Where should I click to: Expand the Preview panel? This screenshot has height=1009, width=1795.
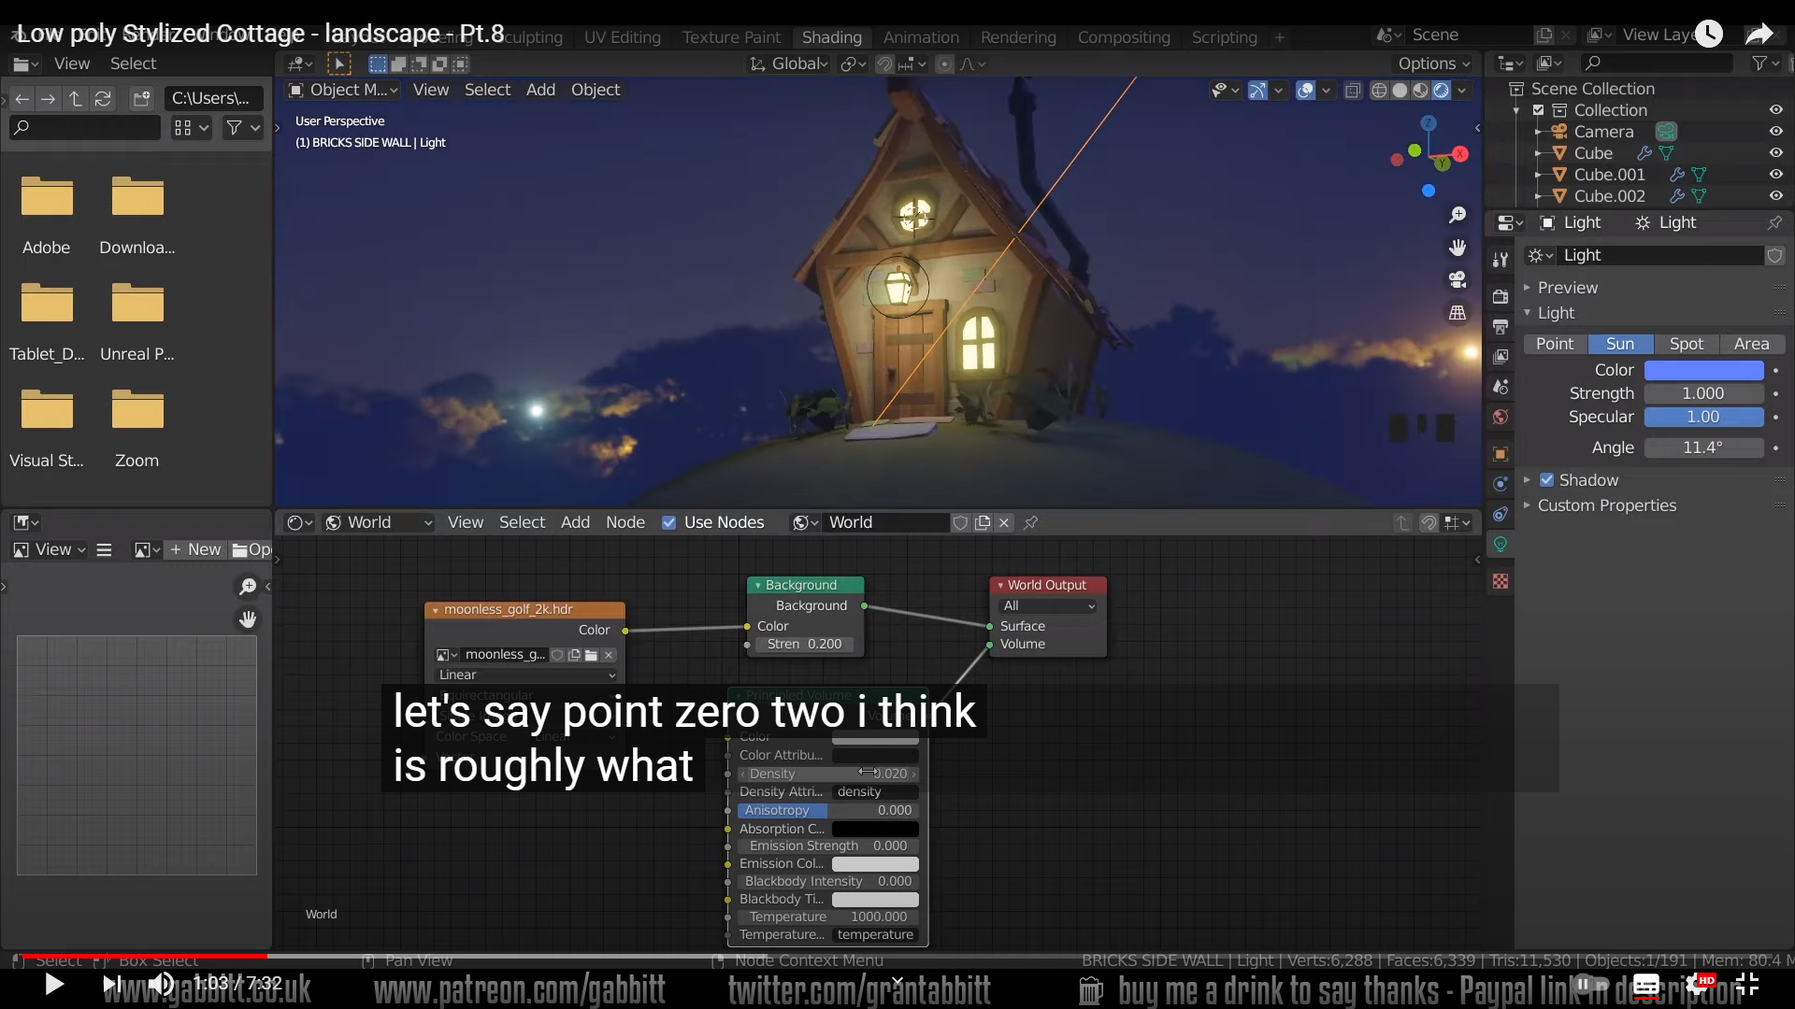[x=1568, y=288]
